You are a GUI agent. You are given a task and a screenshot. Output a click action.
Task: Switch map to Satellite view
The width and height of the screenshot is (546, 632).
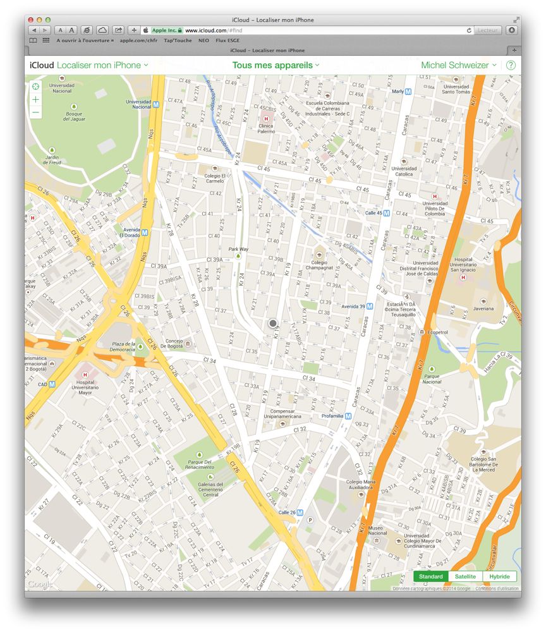pyautogui.click(x=465, y=576)
